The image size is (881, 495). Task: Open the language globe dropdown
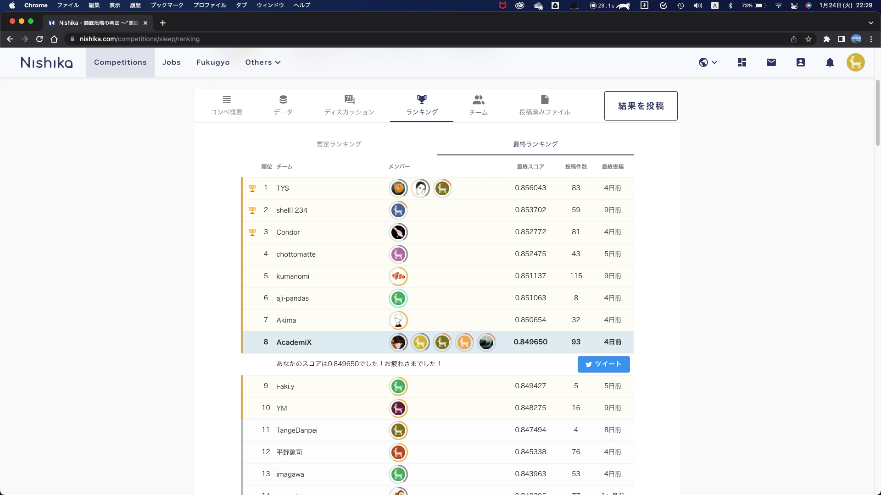pyautogui.click(x=708, y=62)
